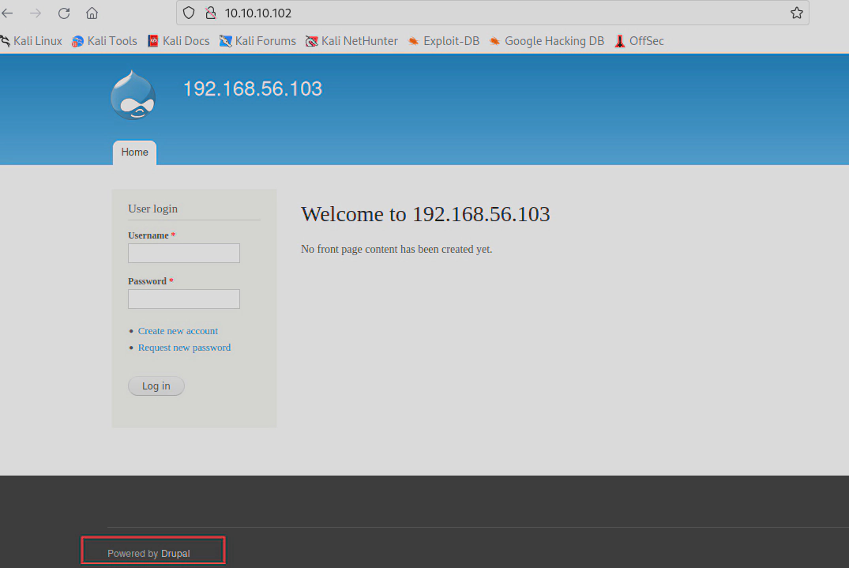The height and width of the screenshot is (568, 849).
Task: Open the Kali Docs bookmark
Action: [x=178, y=41]
